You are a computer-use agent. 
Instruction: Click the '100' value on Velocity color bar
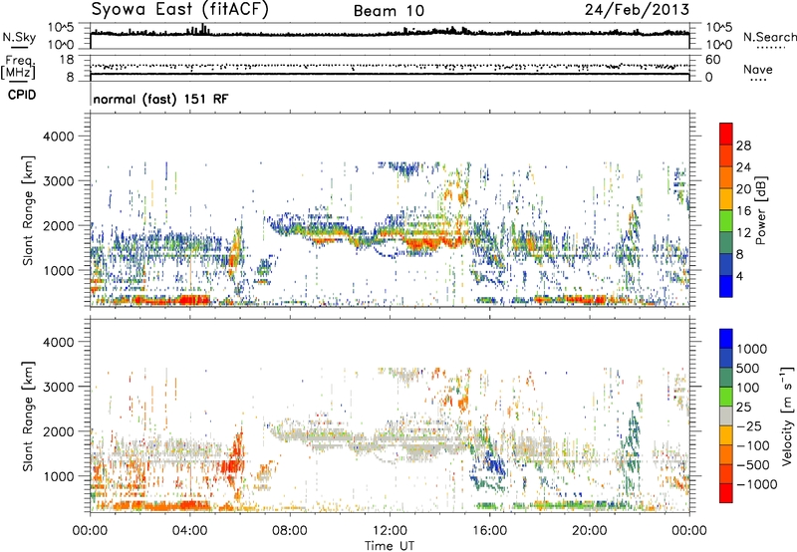pos(748,388)
